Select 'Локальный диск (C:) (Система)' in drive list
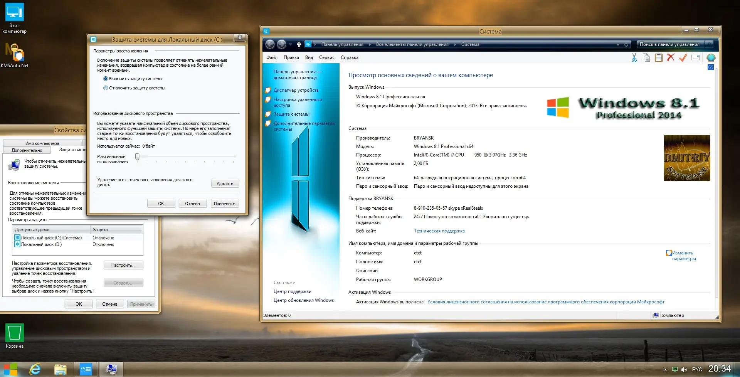Screen dimensions: 740x377 [x=78, y=238]
